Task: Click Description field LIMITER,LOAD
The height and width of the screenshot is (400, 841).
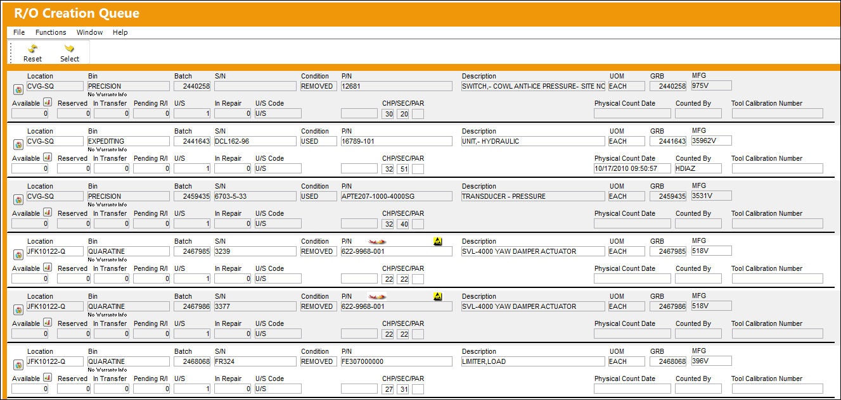Action: (533, 361)
